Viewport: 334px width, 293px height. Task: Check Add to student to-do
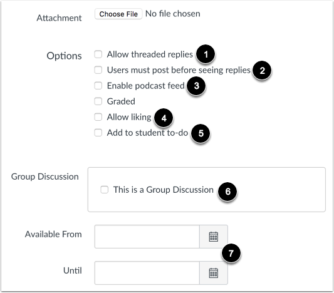[98, 133]
